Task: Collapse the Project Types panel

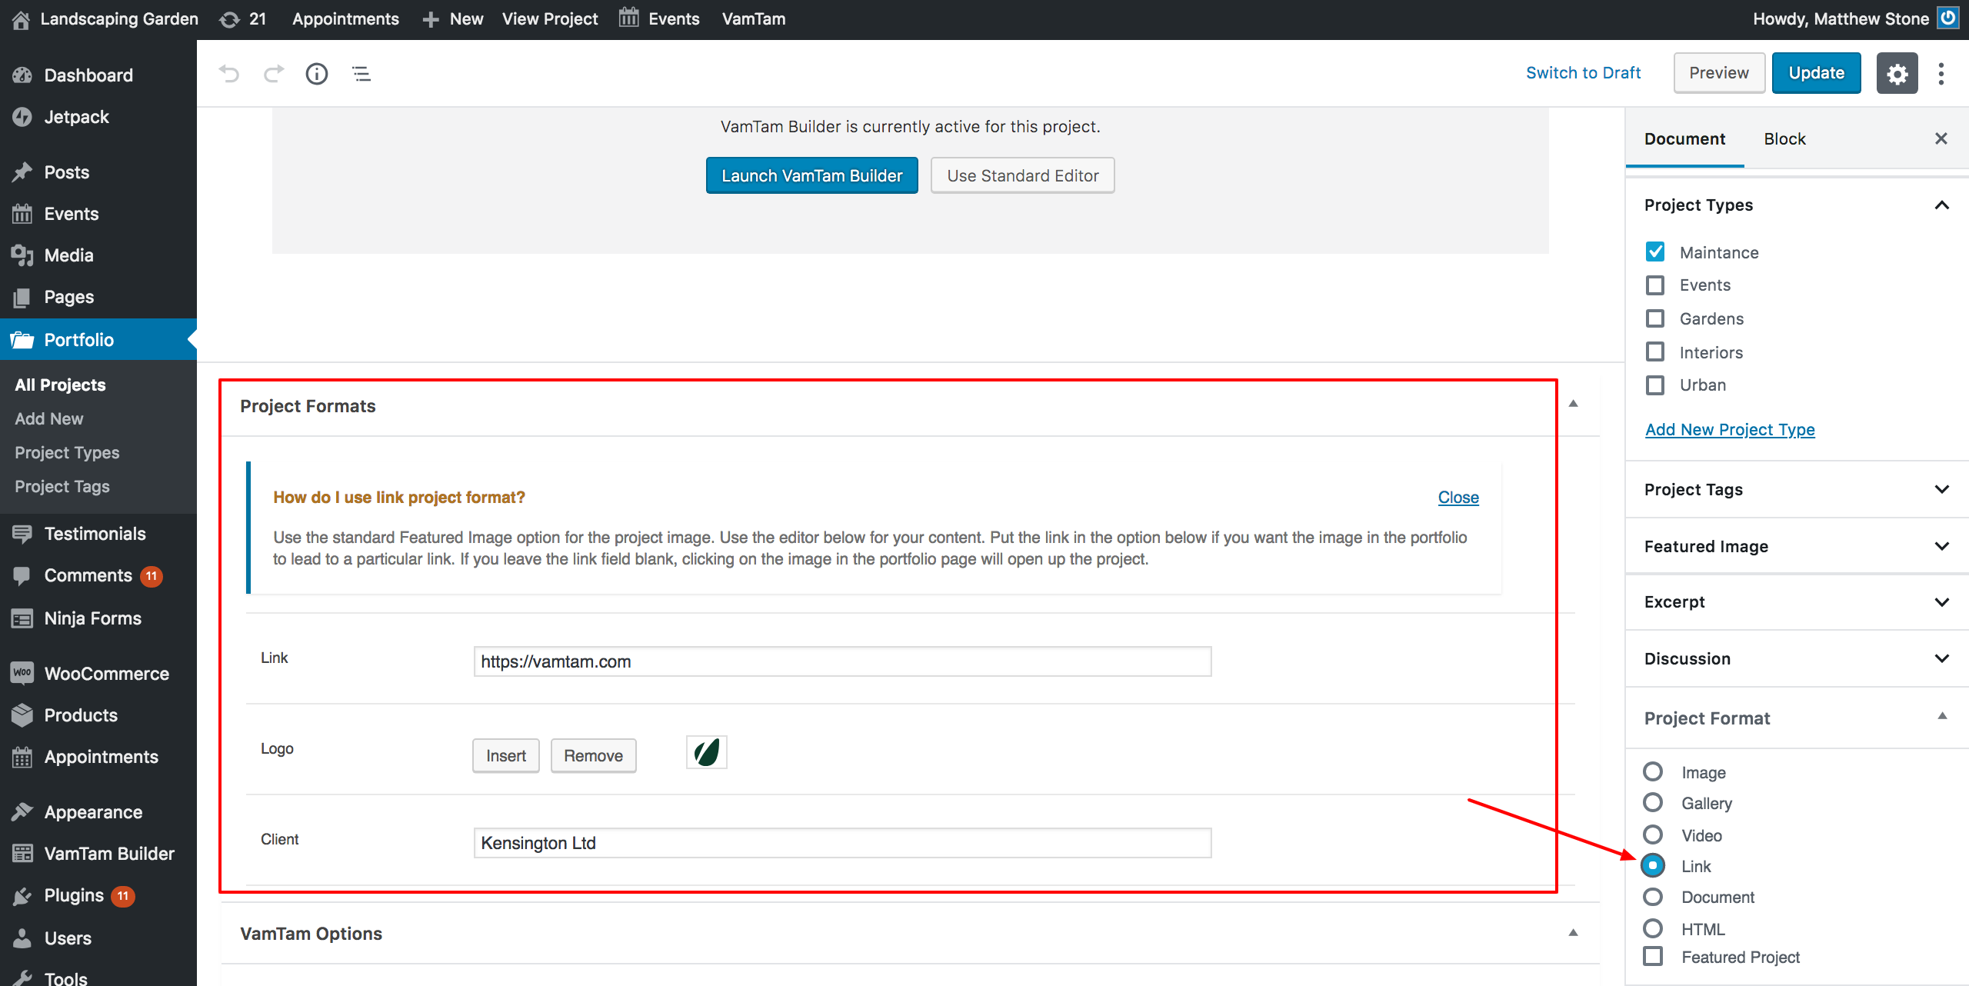Action: [x=1941, y=205]
